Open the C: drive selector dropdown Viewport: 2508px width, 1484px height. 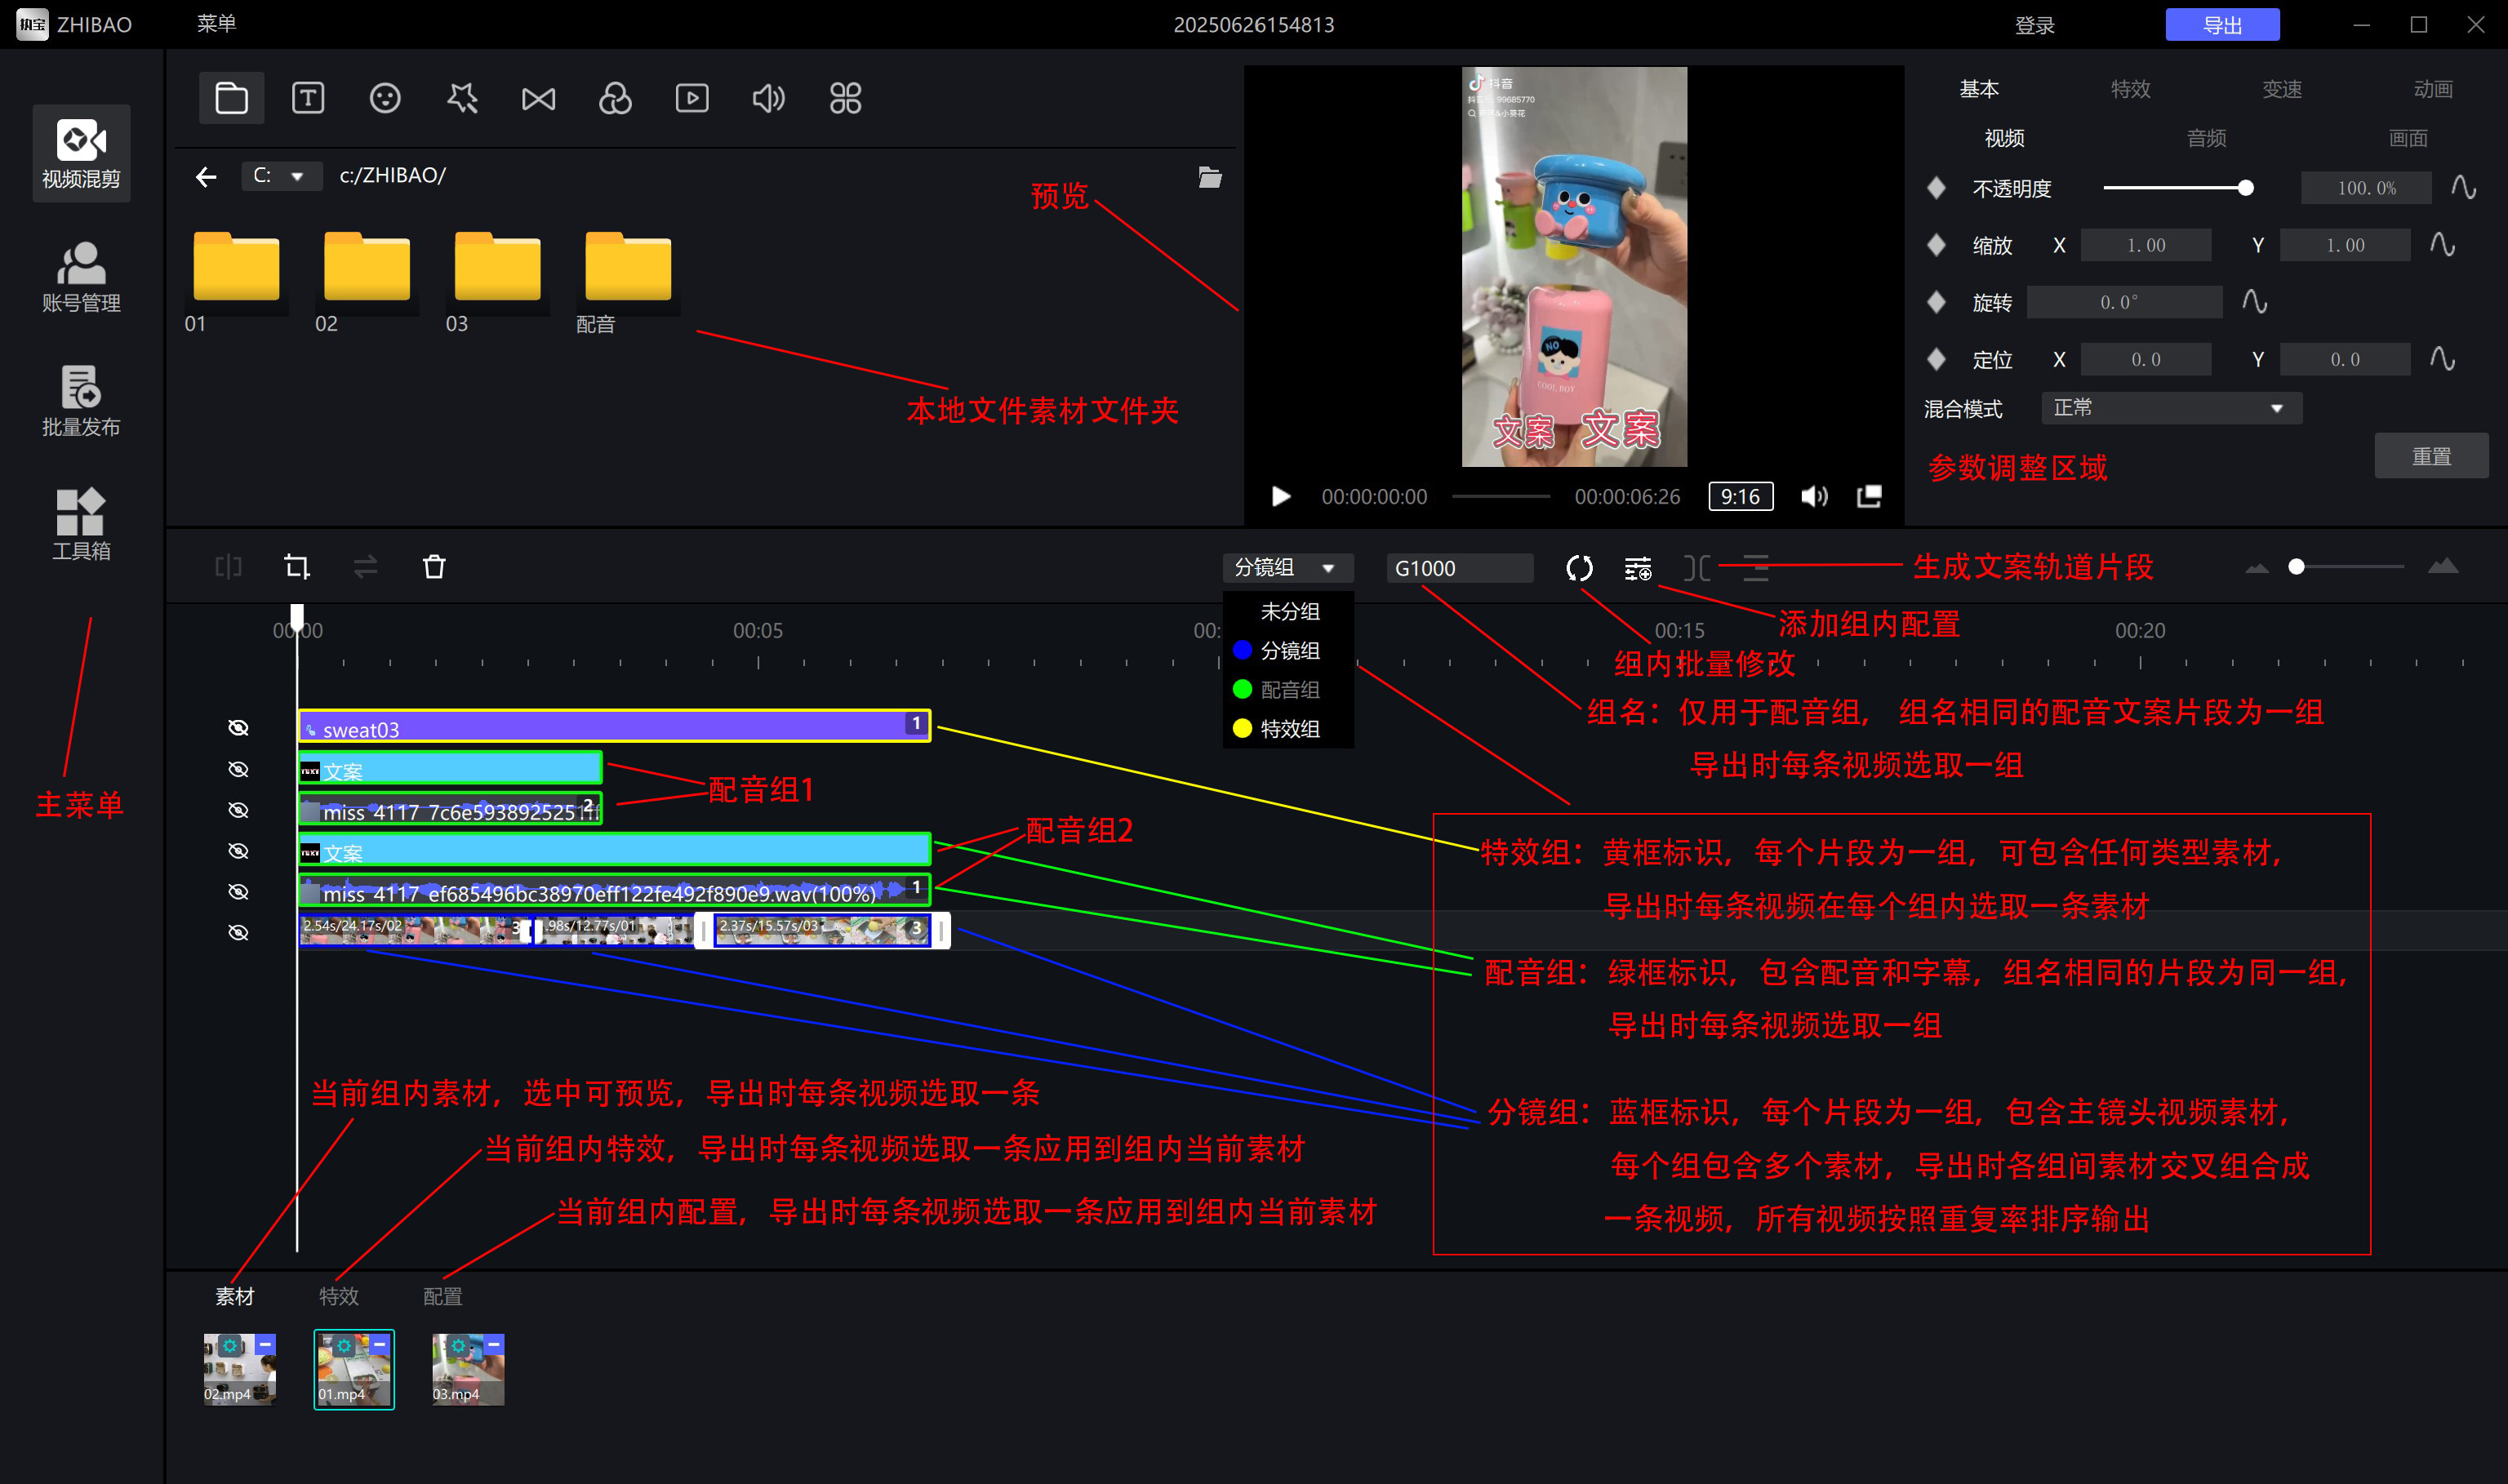[x=281, y=176]
